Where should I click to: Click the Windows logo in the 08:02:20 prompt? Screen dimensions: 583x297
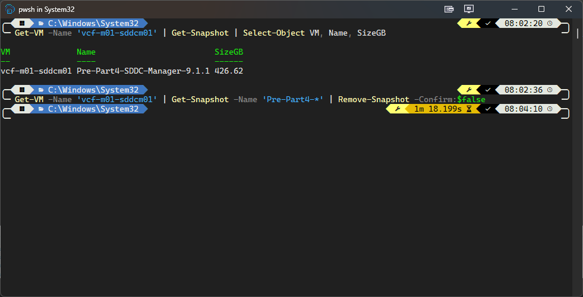(x=23, y=23)
